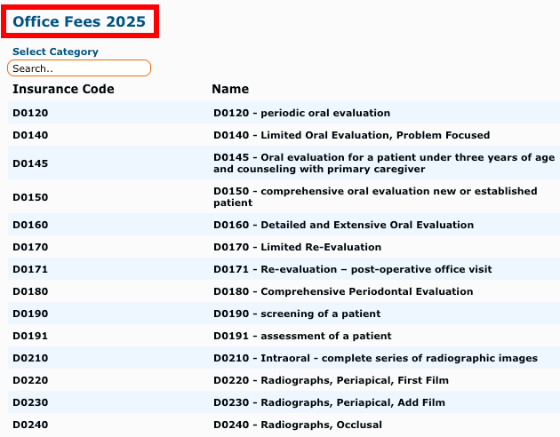Screen dimensions: 560x437
Task: Select the D0190 insurance code cell
Action: (30, 314)
